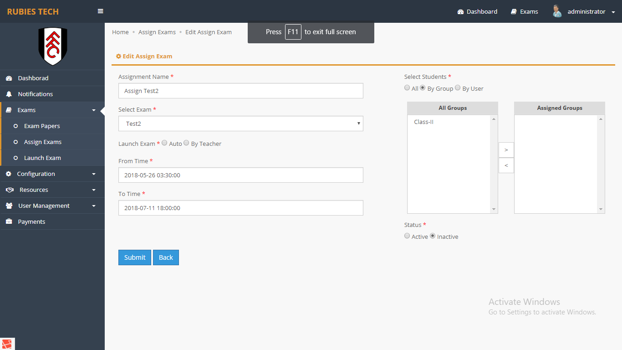Expand the User Management section arrow

[x=94, y=206]
